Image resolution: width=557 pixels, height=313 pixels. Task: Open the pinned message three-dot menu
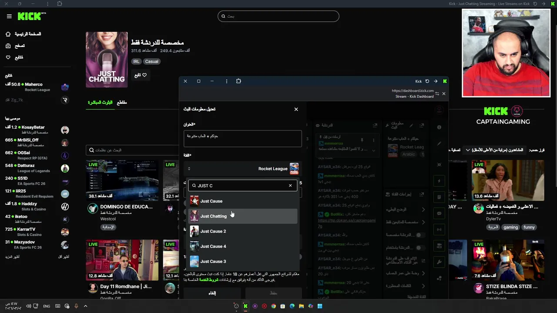tap(373, 140)
